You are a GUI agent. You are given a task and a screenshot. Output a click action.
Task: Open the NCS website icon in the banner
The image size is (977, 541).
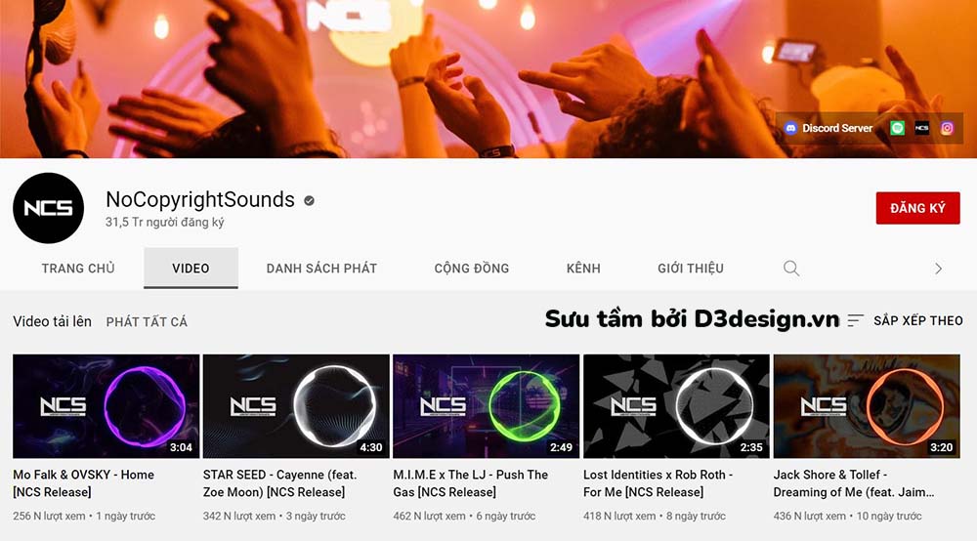click(921, 128)
